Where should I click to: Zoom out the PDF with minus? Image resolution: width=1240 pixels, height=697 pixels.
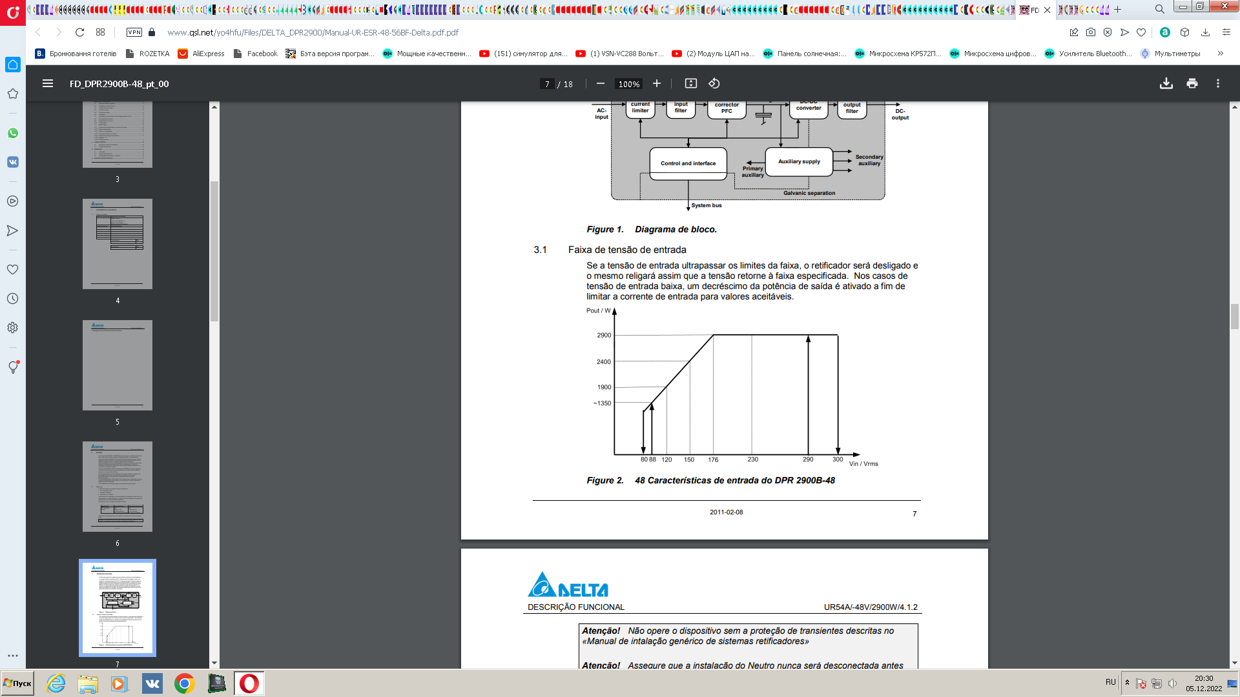click(x=601, y=83)
